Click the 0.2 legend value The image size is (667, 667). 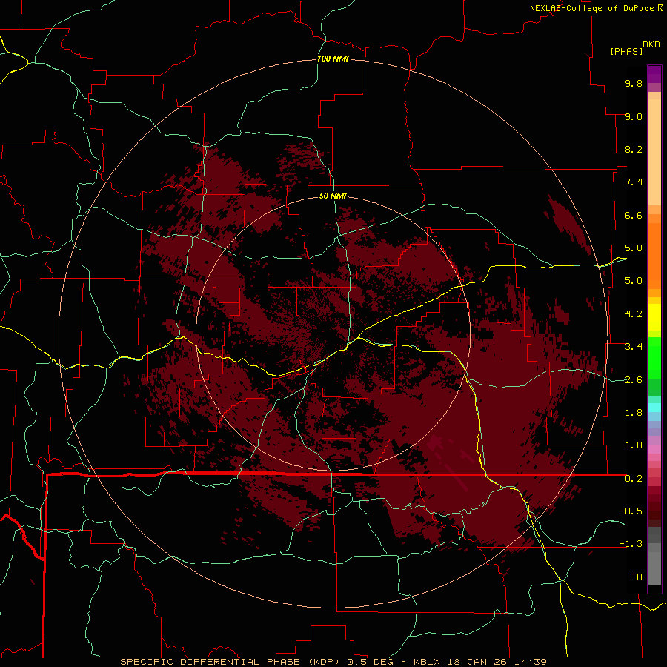tap(634, 479)
